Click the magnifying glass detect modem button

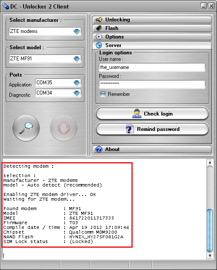(x=26, y=128)
